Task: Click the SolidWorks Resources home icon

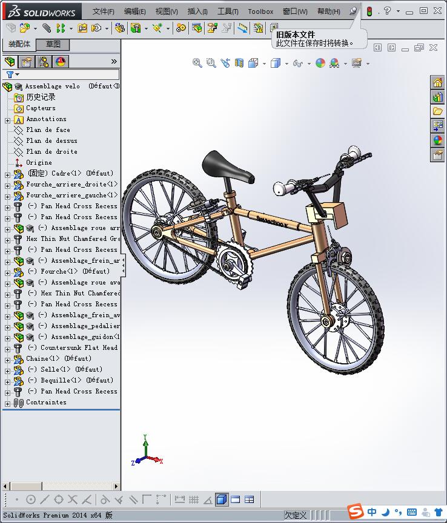Action: (437, 82)
